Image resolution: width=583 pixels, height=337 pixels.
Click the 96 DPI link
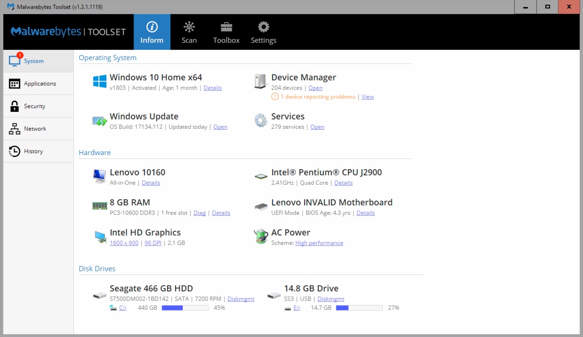pos(153,243)
